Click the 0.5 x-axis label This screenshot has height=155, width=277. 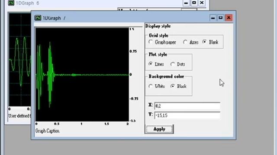coord(57,124)
